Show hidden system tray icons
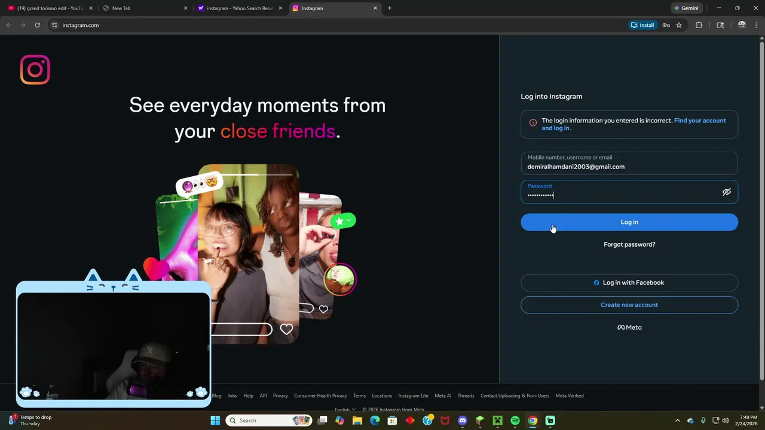765x430 pixels. pos(677,420)
